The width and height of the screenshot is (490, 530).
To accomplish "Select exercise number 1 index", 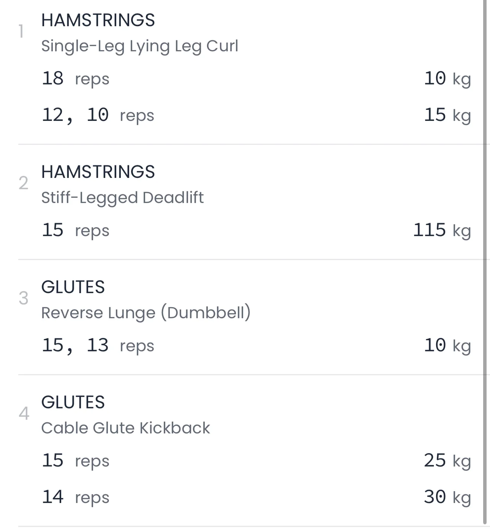I will point(22,32).
